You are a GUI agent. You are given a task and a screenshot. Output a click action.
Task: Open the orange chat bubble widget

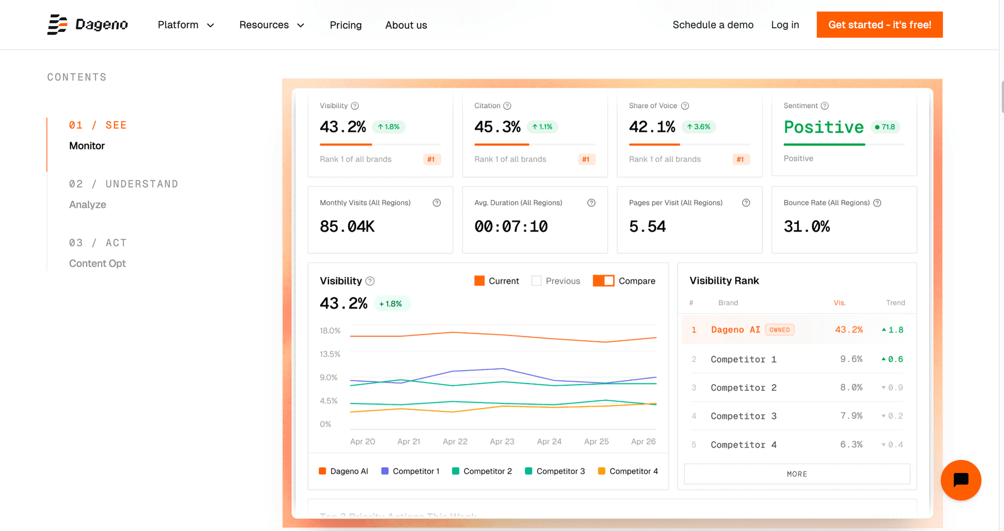961,480
